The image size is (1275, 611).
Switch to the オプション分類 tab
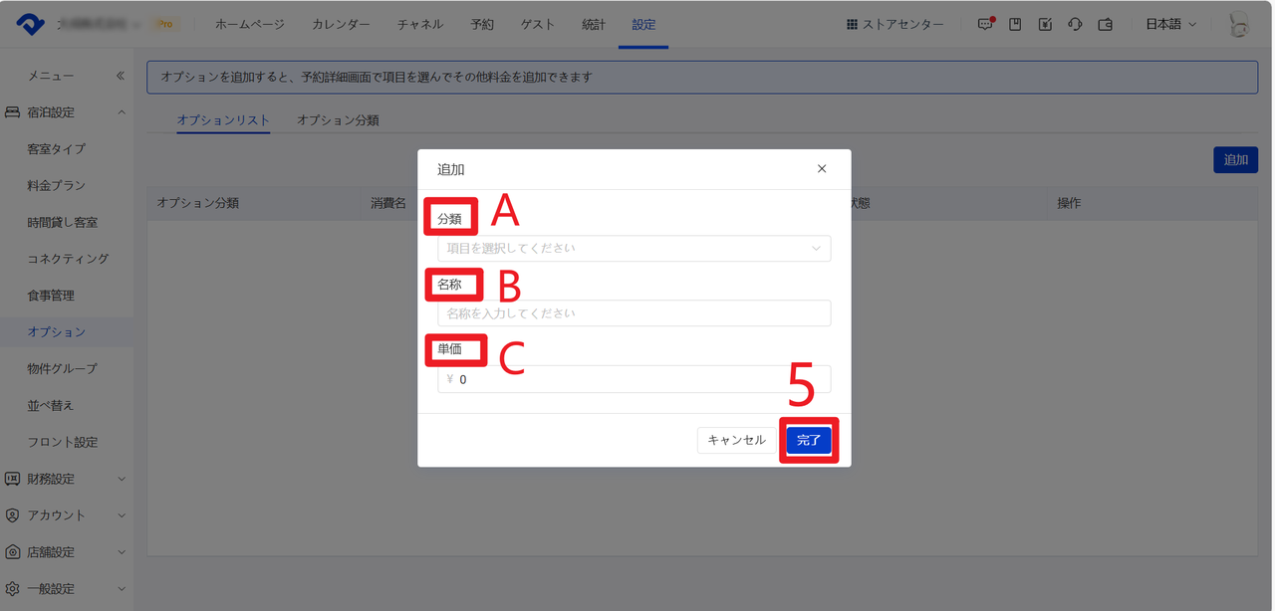click(x=338, y=120)
